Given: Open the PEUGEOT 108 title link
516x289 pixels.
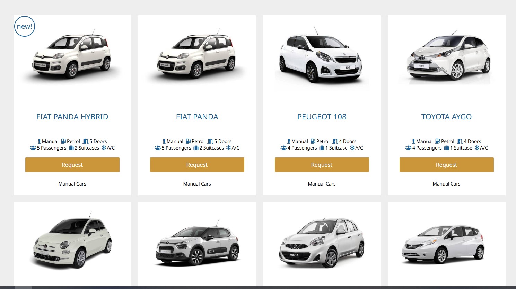Looking at the screenshot, I should 322,117.
